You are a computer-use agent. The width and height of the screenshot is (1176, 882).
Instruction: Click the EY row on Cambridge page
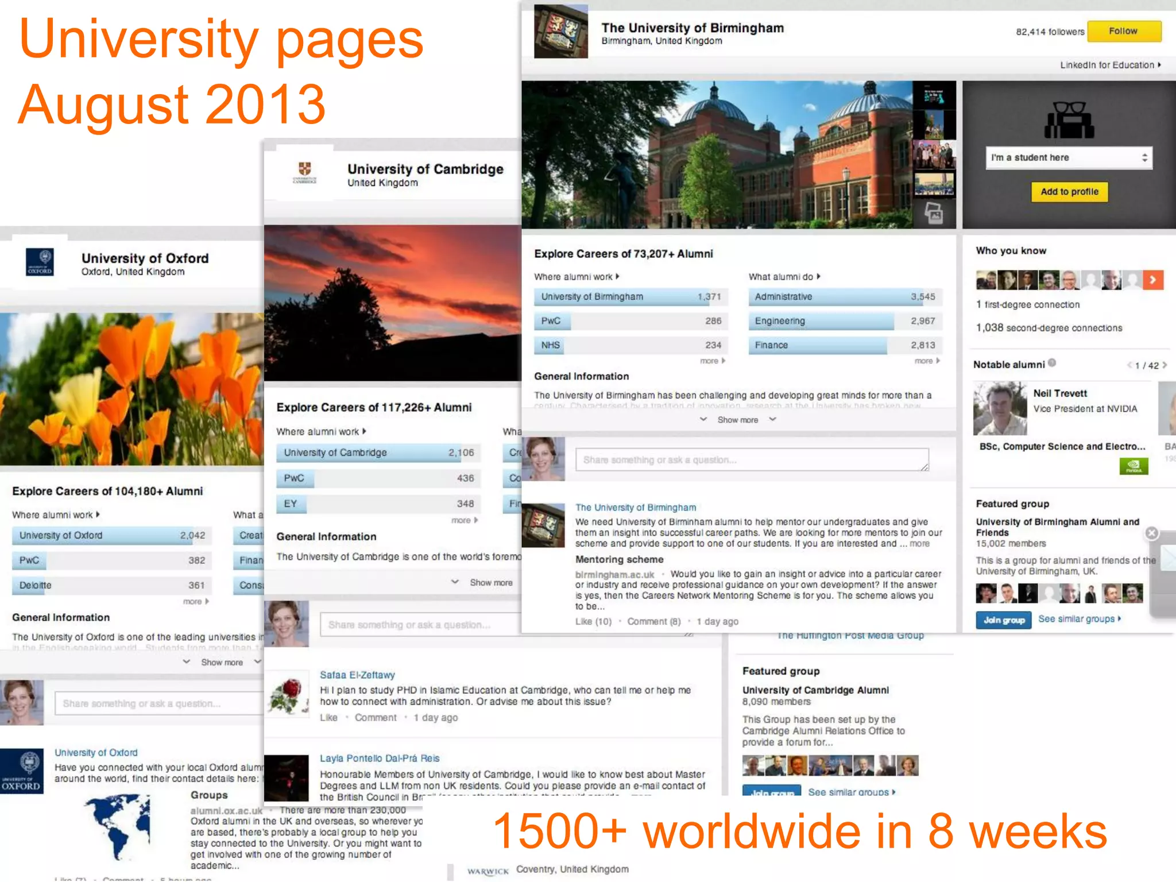click(x=378, y=504)
